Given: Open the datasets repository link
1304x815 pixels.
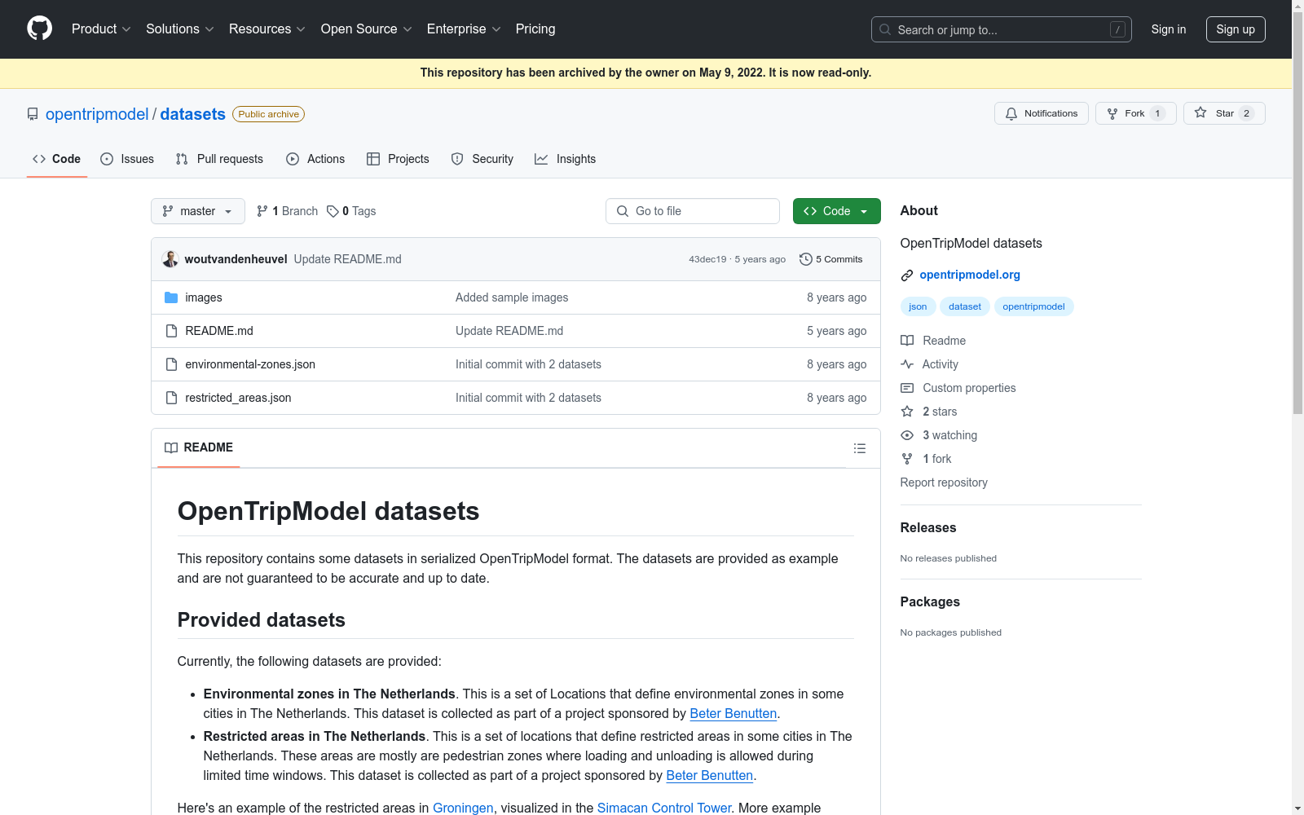Looking at the screenshot, I should 192,114.
